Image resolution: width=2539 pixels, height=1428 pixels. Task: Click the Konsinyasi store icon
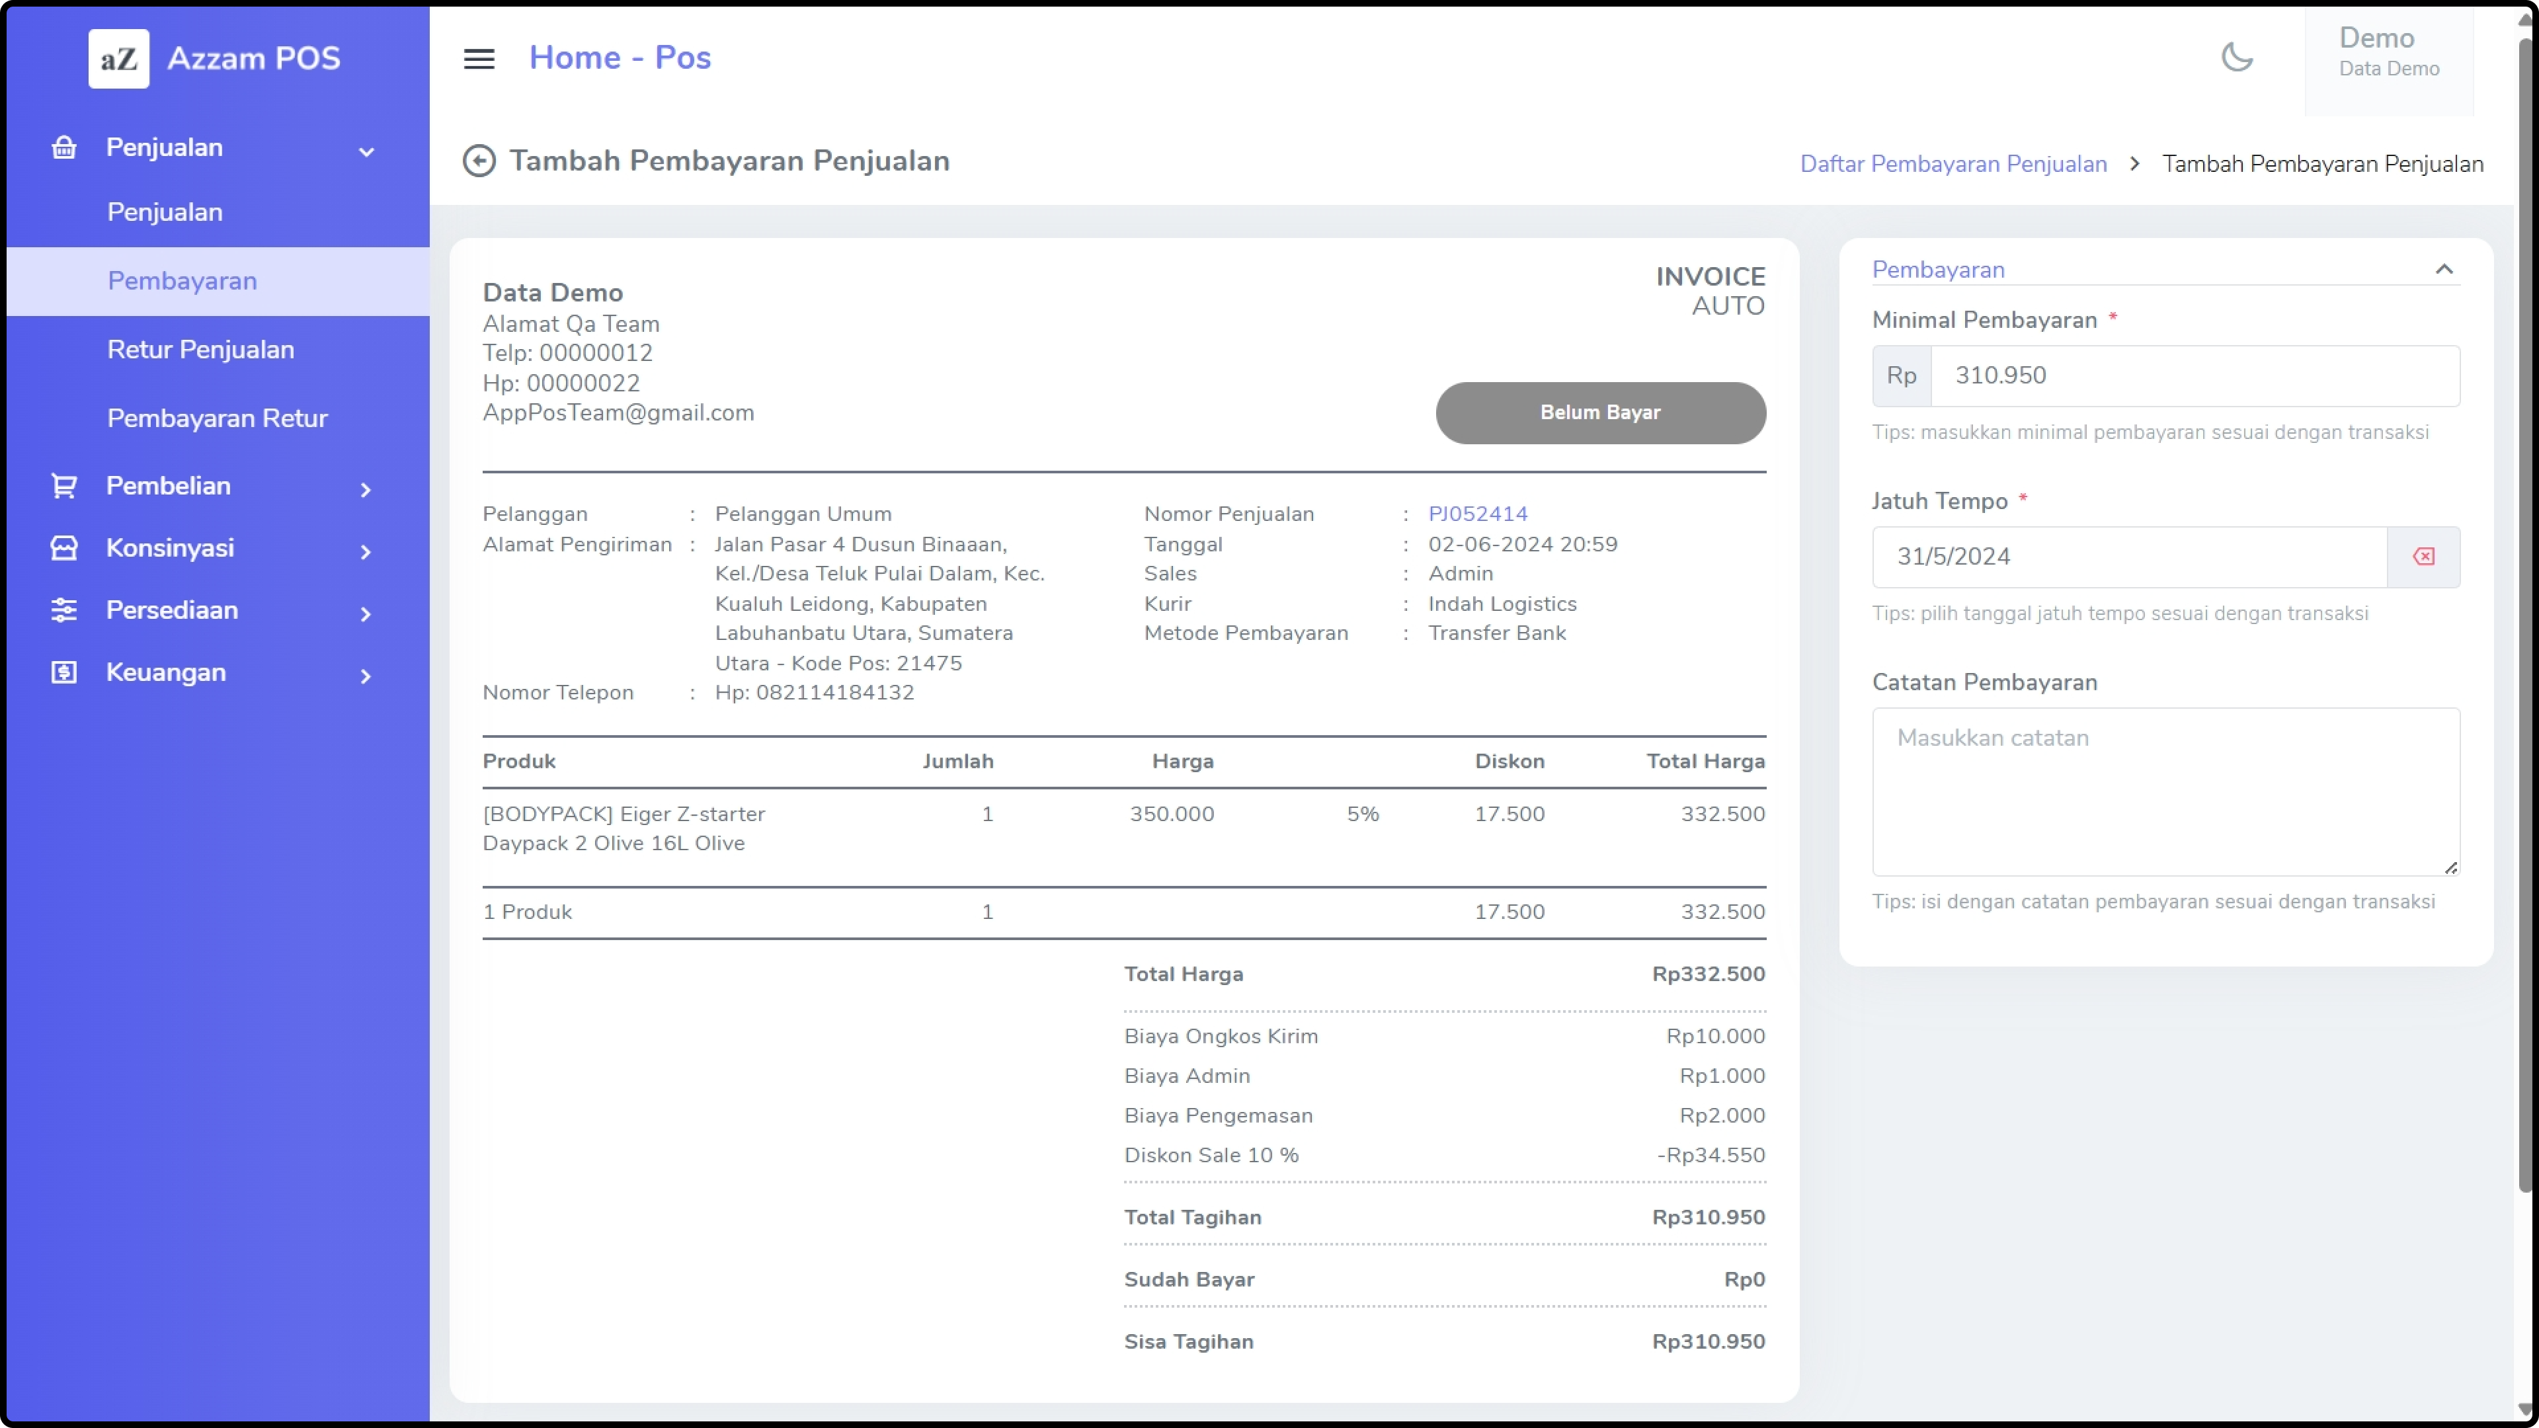coord(64,548)
